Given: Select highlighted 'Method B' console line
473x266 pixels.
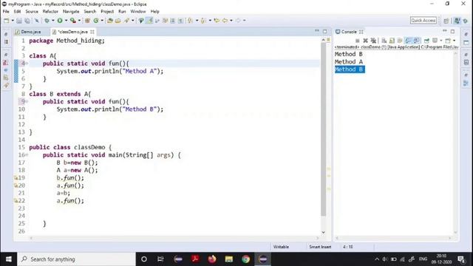Looking at the screenshot, I should pos(350,69).
